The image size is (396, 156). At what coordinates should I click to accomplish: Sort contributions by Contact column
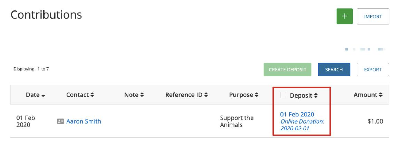[x=92, y=95]
